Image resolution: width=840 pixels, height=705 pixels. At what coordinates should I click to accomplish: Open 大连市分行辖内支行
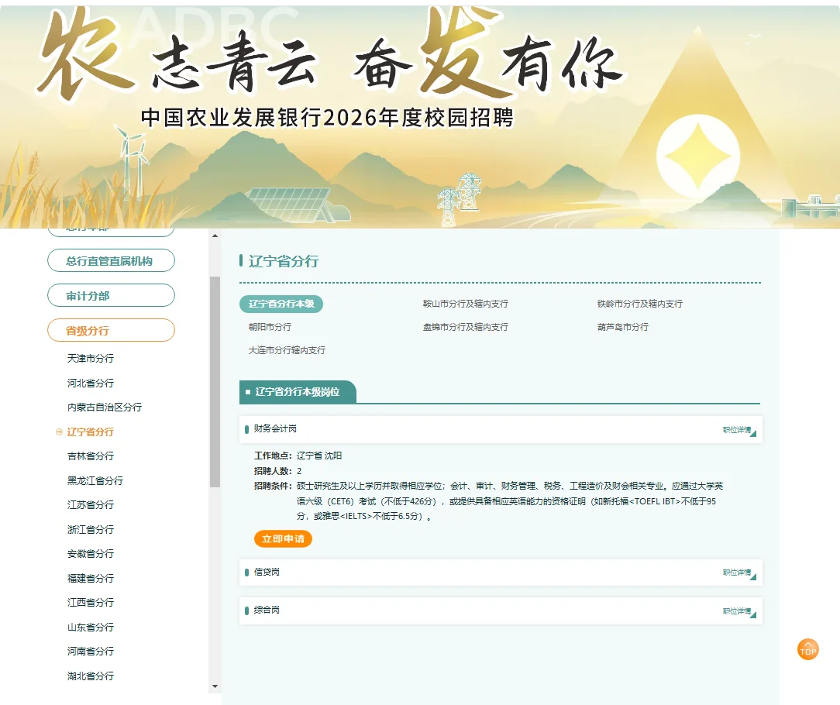[287, 350]
